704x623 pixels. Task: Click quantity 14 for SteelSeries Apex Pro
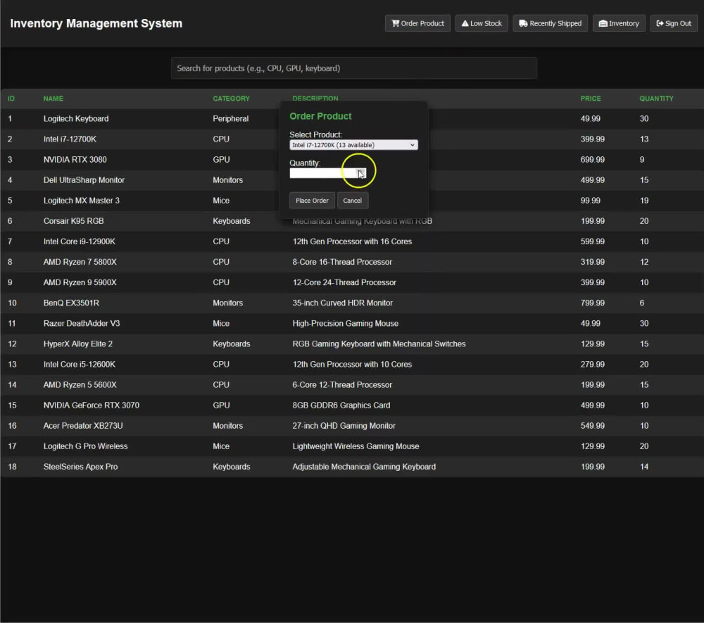pyautogui.click(x=644, y=467)
